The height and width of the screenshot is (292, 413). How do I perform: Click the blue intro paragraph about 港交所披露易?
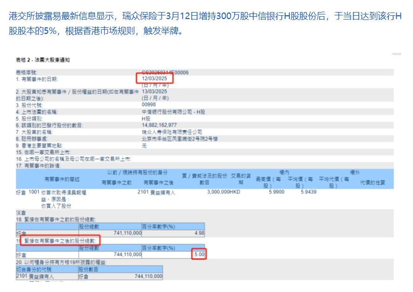click(x=205, y=23)
